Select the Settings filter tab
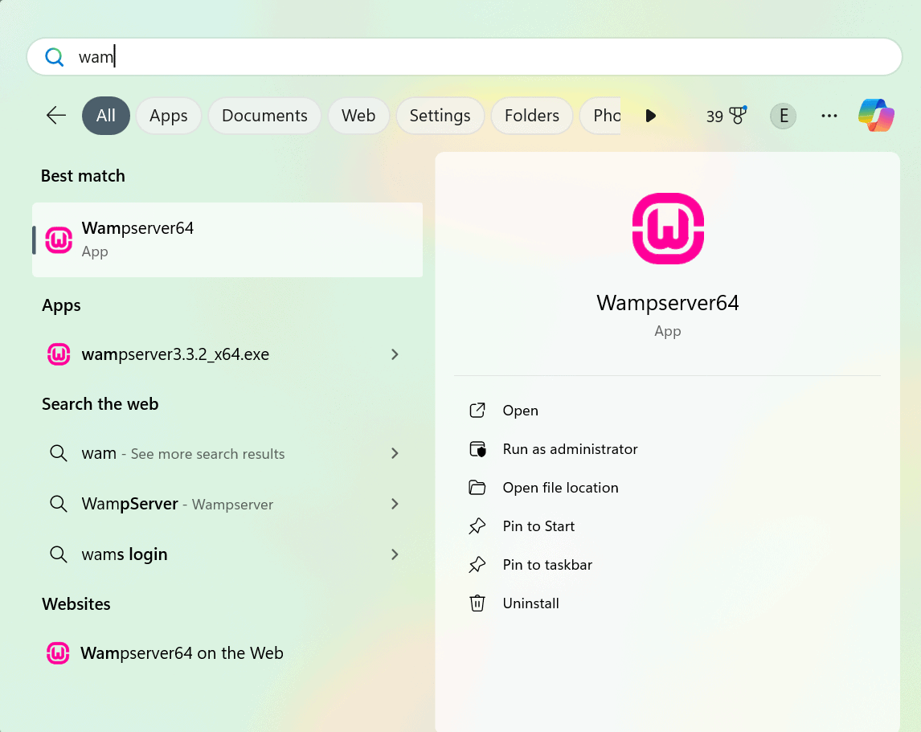The height and width of the screenshot is (732, 921). coord(440,115)
